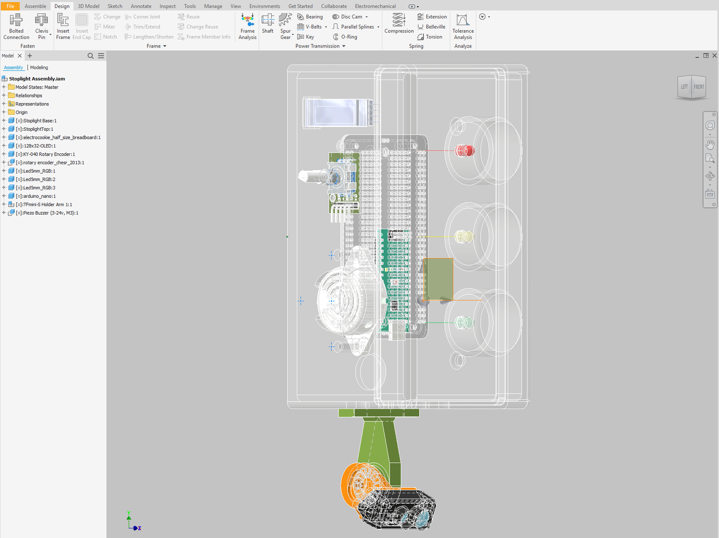Open the File menu
Screen dimensions: 719x538
(10, 6)
